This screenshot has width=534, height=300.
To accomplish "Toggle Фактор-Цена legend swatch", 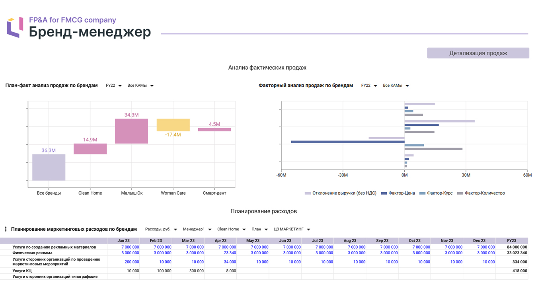I will point(384,193).
